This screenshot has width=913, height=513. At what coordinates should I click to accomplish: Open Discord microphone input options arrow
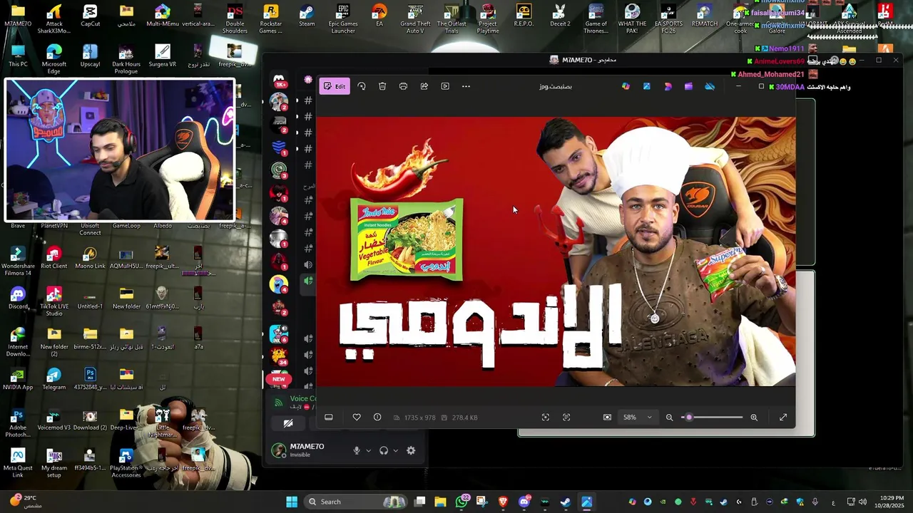368,450
